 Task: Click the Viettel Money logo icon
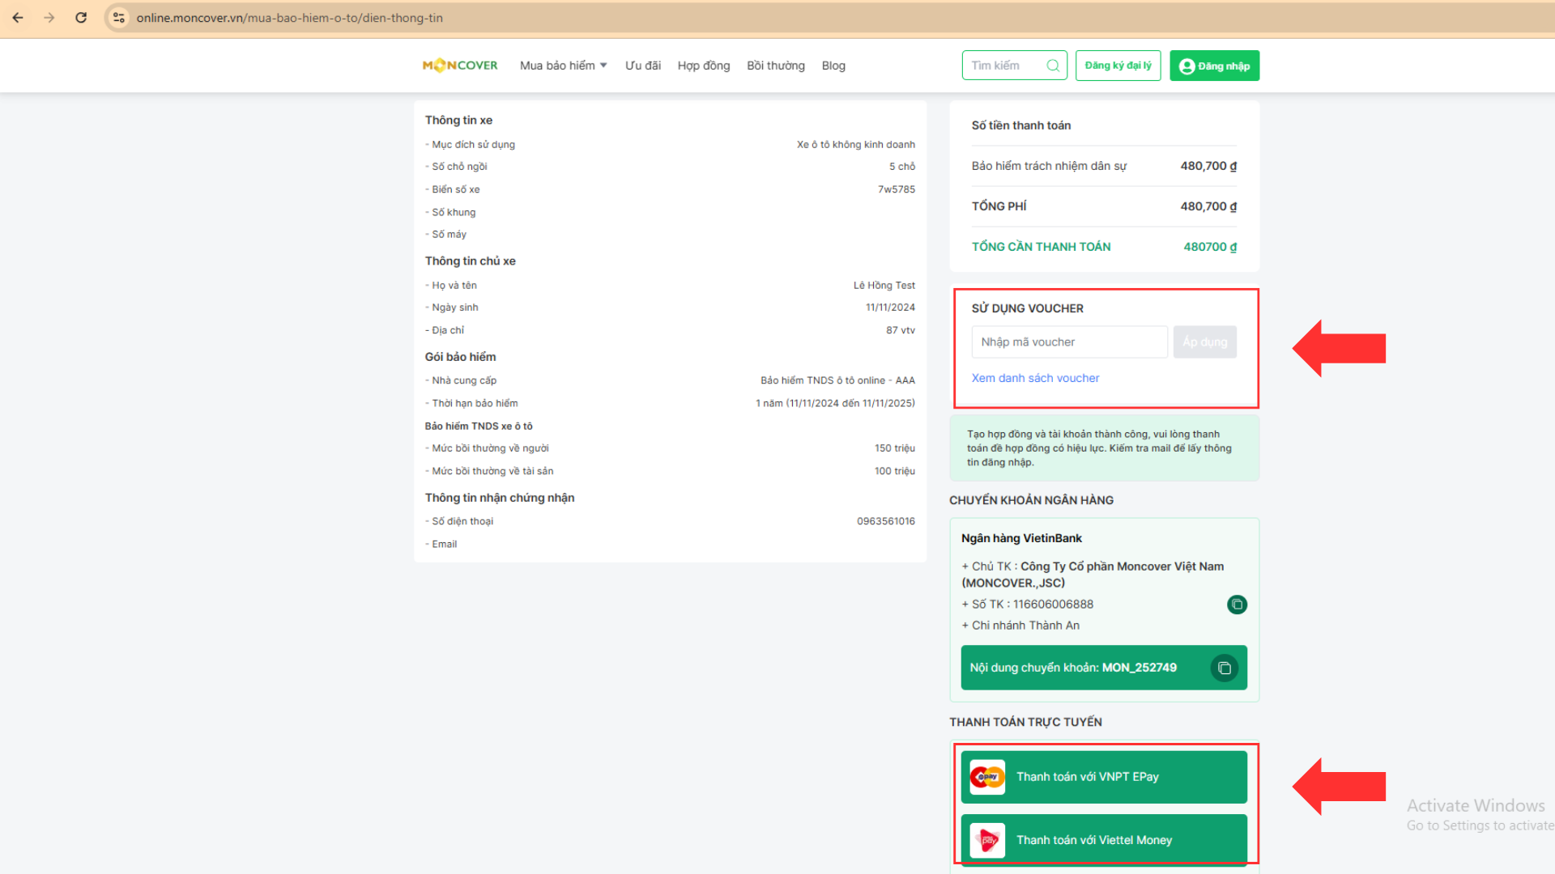[x=987, y=840]
